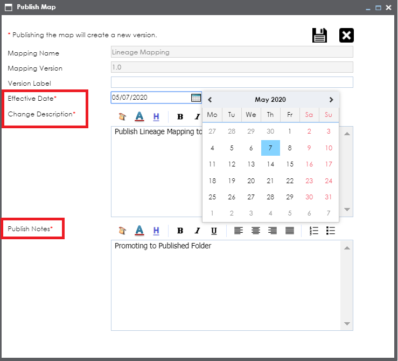Click font color A icon in Change Description toolbar
This screenshot has height=361, width=398.
(139, 116)
